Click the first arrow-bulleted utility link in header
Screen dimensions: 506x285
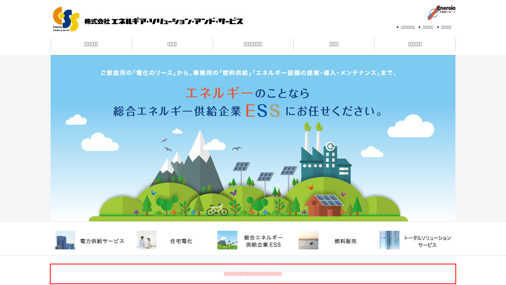coord(407,27)
